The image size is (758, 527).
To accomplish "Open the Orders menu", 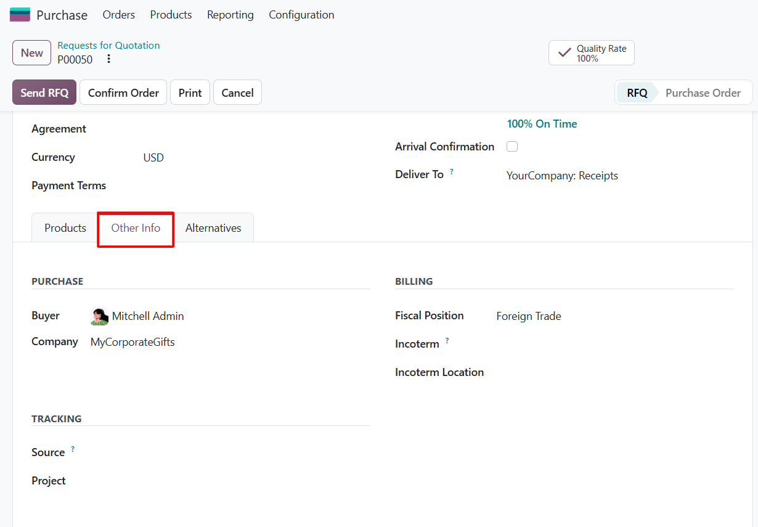I will pos(119,15).
